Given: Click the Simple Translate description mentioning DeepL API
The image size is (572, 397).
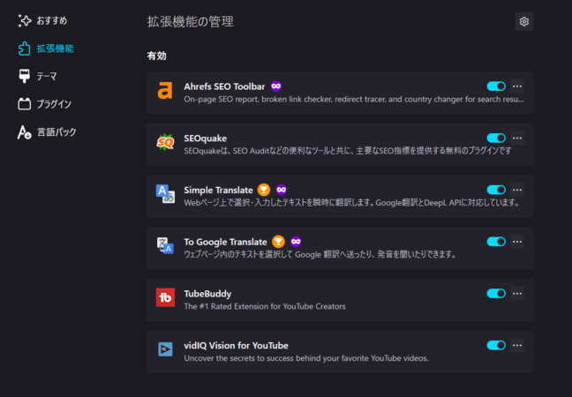Looking at the screenshot, I should click(352, 203).
